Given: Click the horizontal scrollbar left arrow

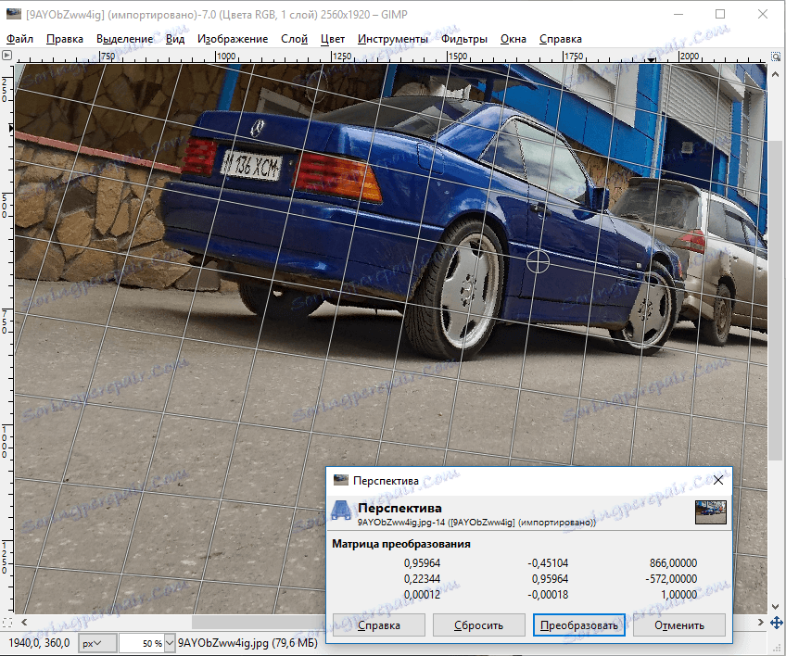Looking at the screenshot, I should click(x=24, y=623).
